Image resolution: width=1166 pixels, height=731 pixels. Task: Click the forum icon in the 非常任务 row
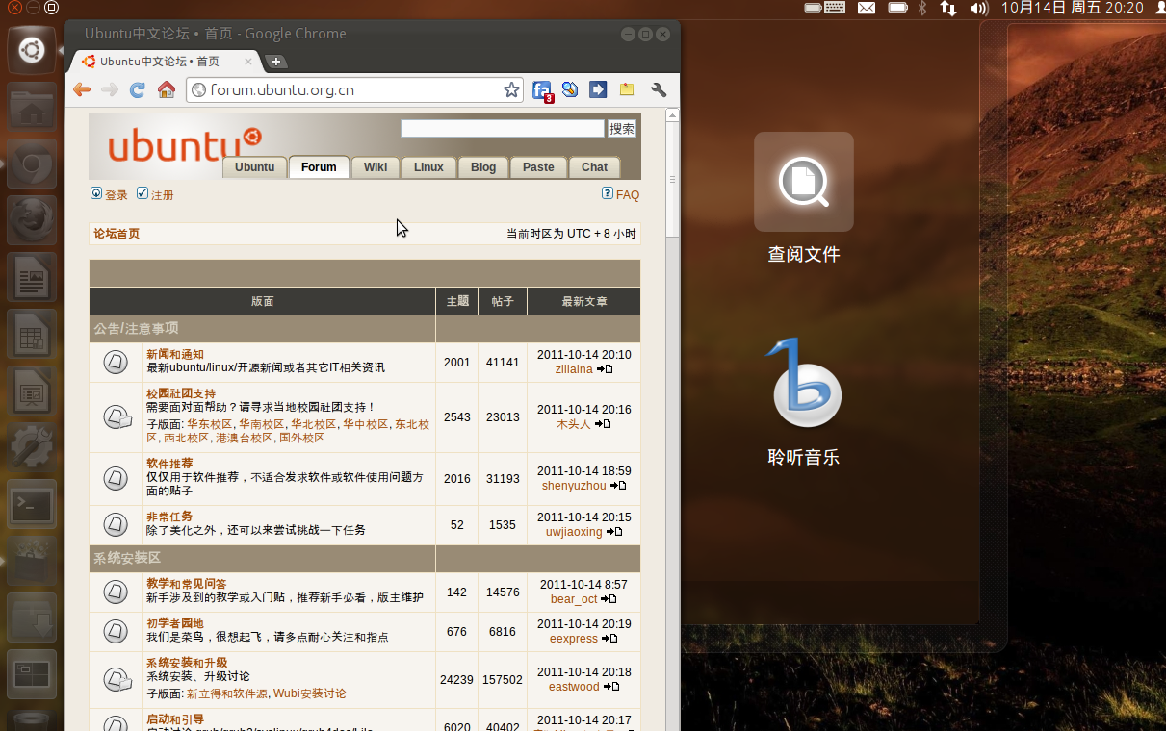pos(116,525)
